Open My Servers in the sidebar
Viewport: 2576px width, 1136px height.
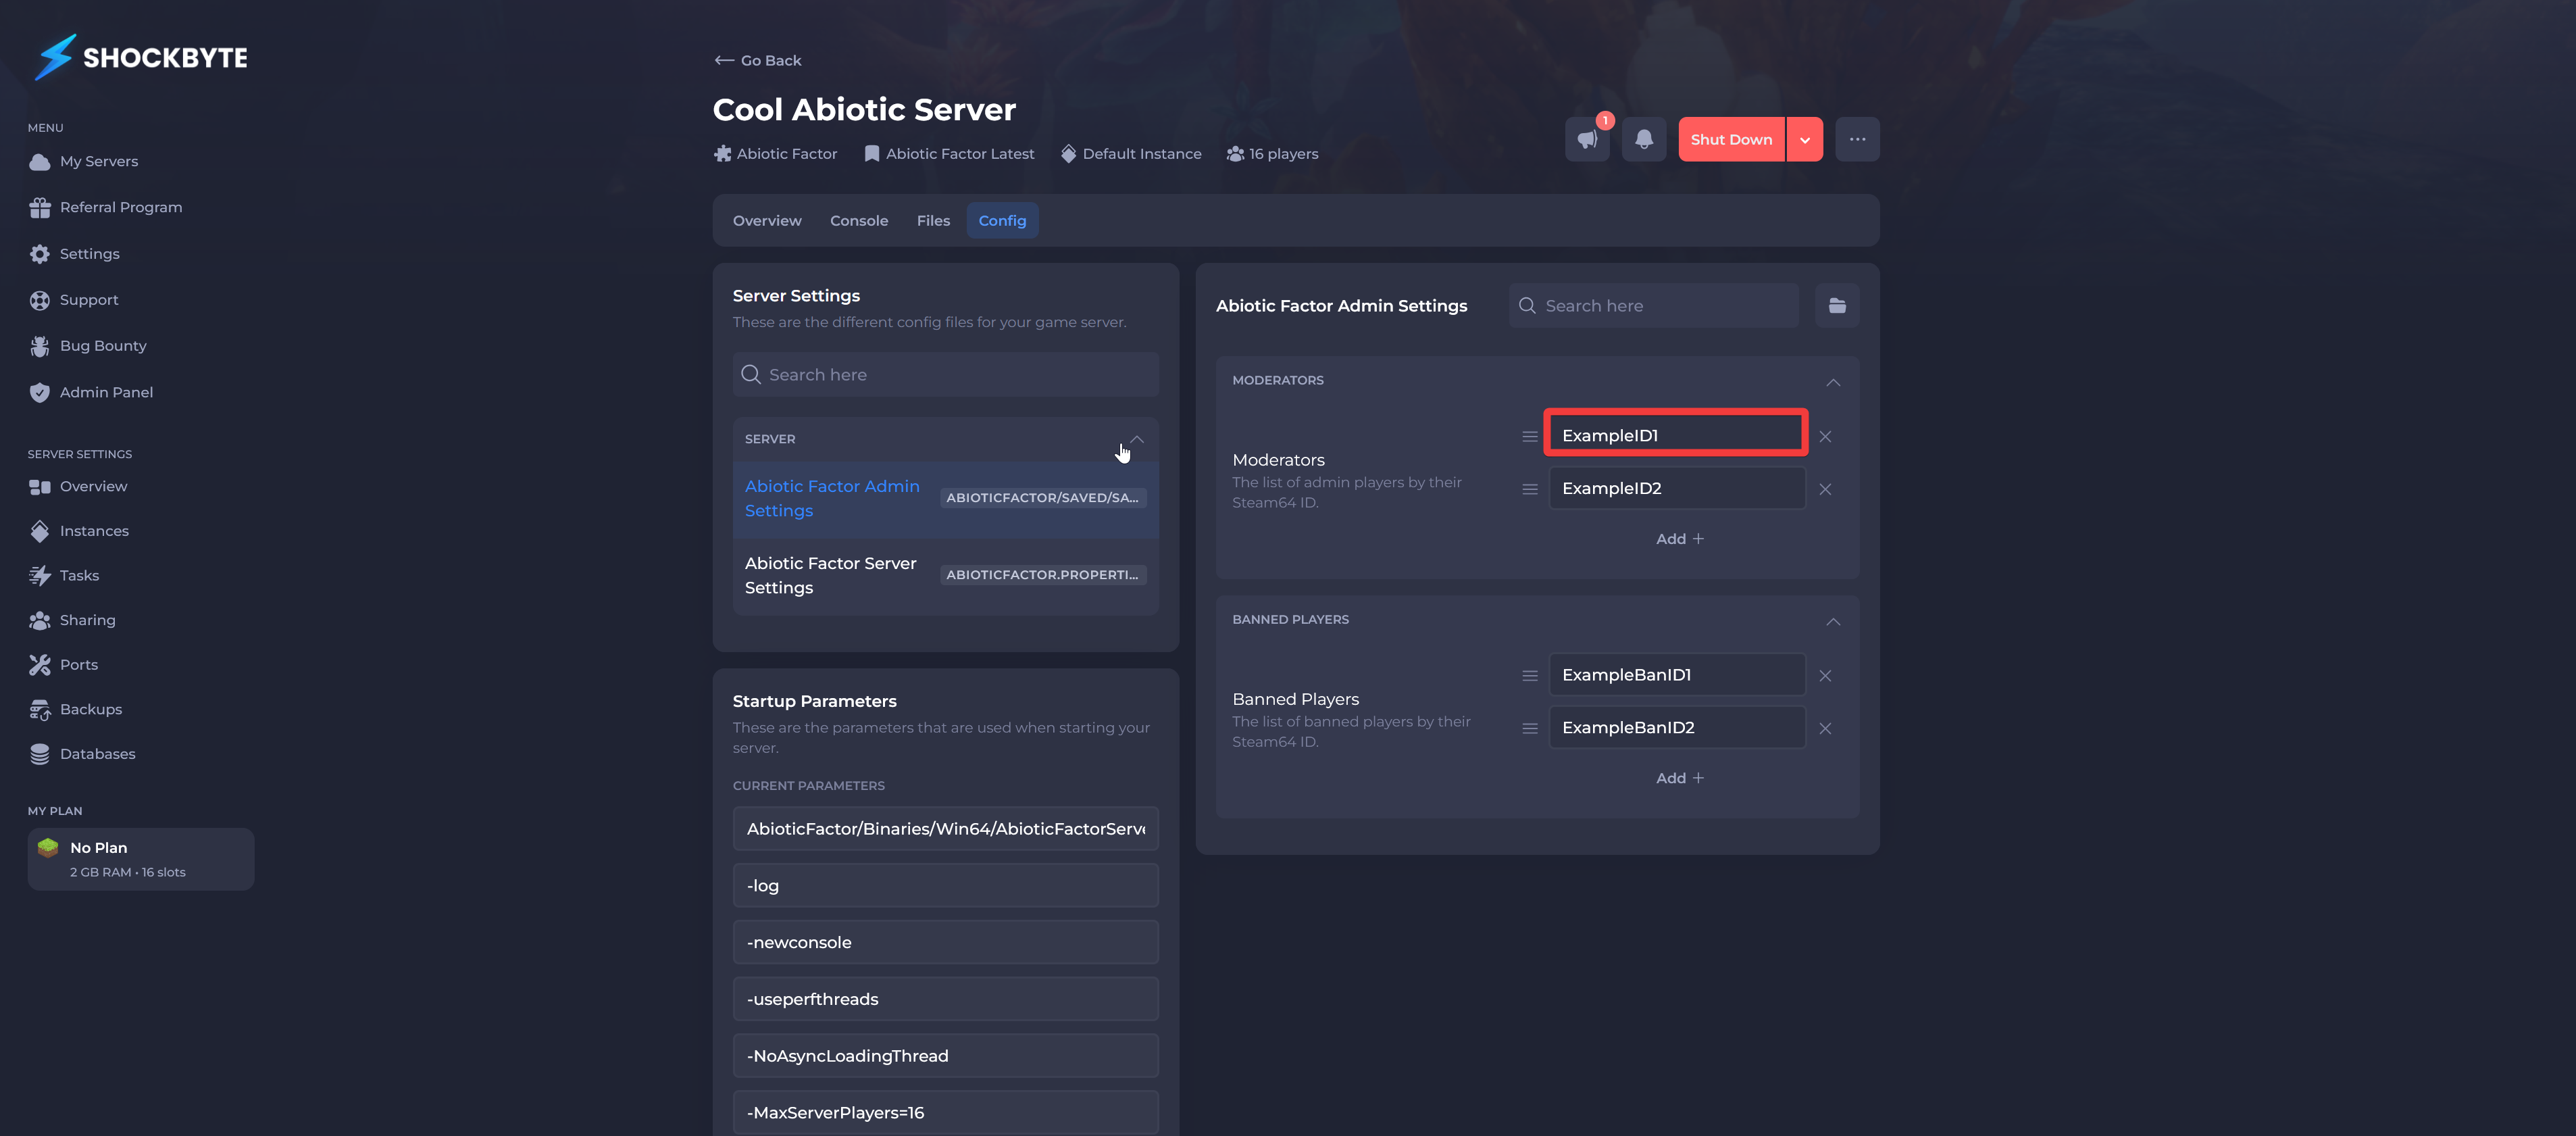(x=84, y=161)
